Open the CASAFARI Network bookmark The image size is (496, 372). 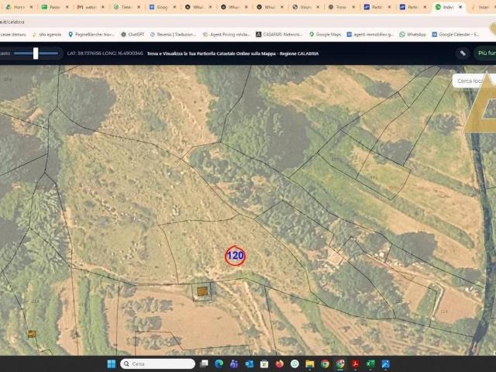(x=279, y=34)
